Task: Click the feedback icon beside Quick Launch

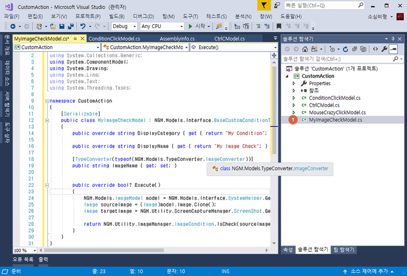Action: click(277, 6)
